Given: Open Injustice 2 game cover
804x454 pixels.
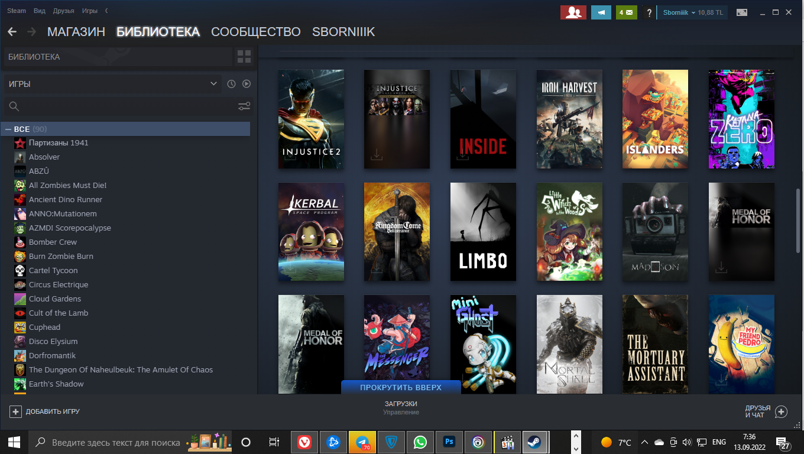Looking at the screenshot, I should [311, 119].
